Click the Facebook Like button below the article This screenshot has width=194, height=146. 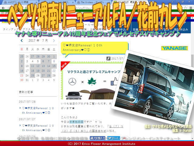(x=98, y=138)
